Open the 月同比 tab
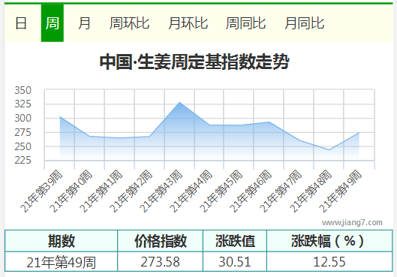The width and height of the screenshot is (397, 277). click(x=305, y=23)
